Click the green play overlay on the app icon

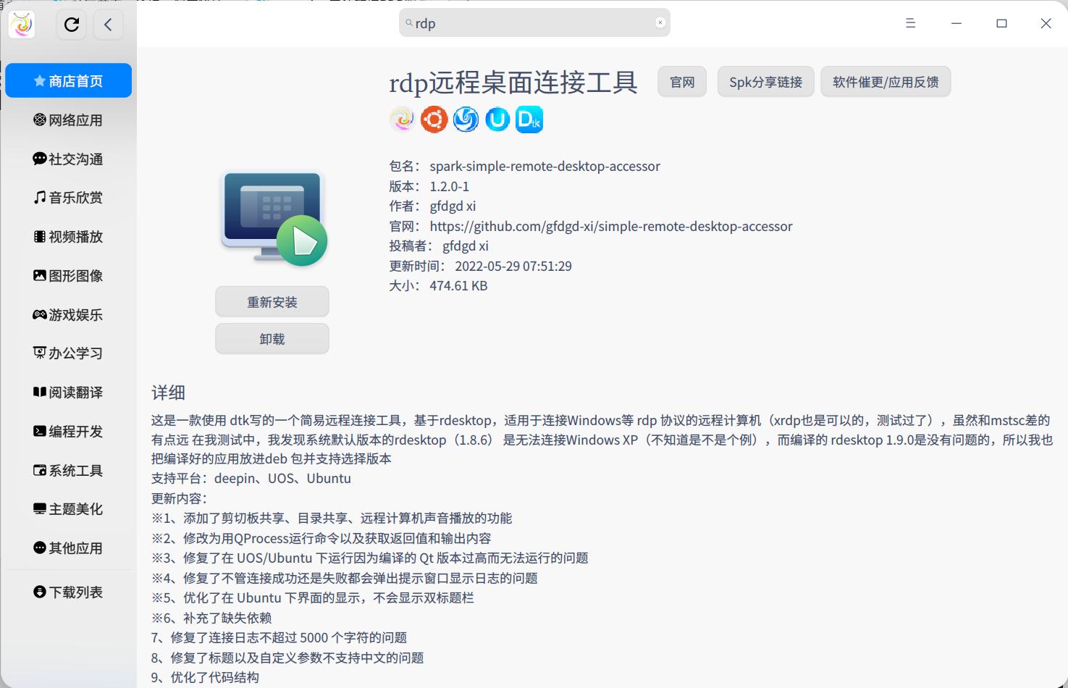pyautogui.click(x=302, y=240)
